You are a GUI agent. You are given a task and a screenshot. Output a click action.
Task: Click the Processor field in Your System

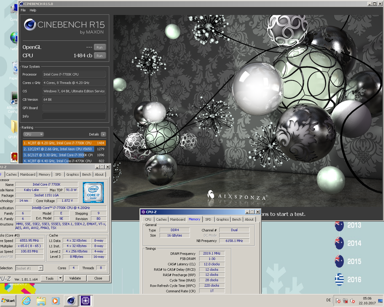pos(74,74)
